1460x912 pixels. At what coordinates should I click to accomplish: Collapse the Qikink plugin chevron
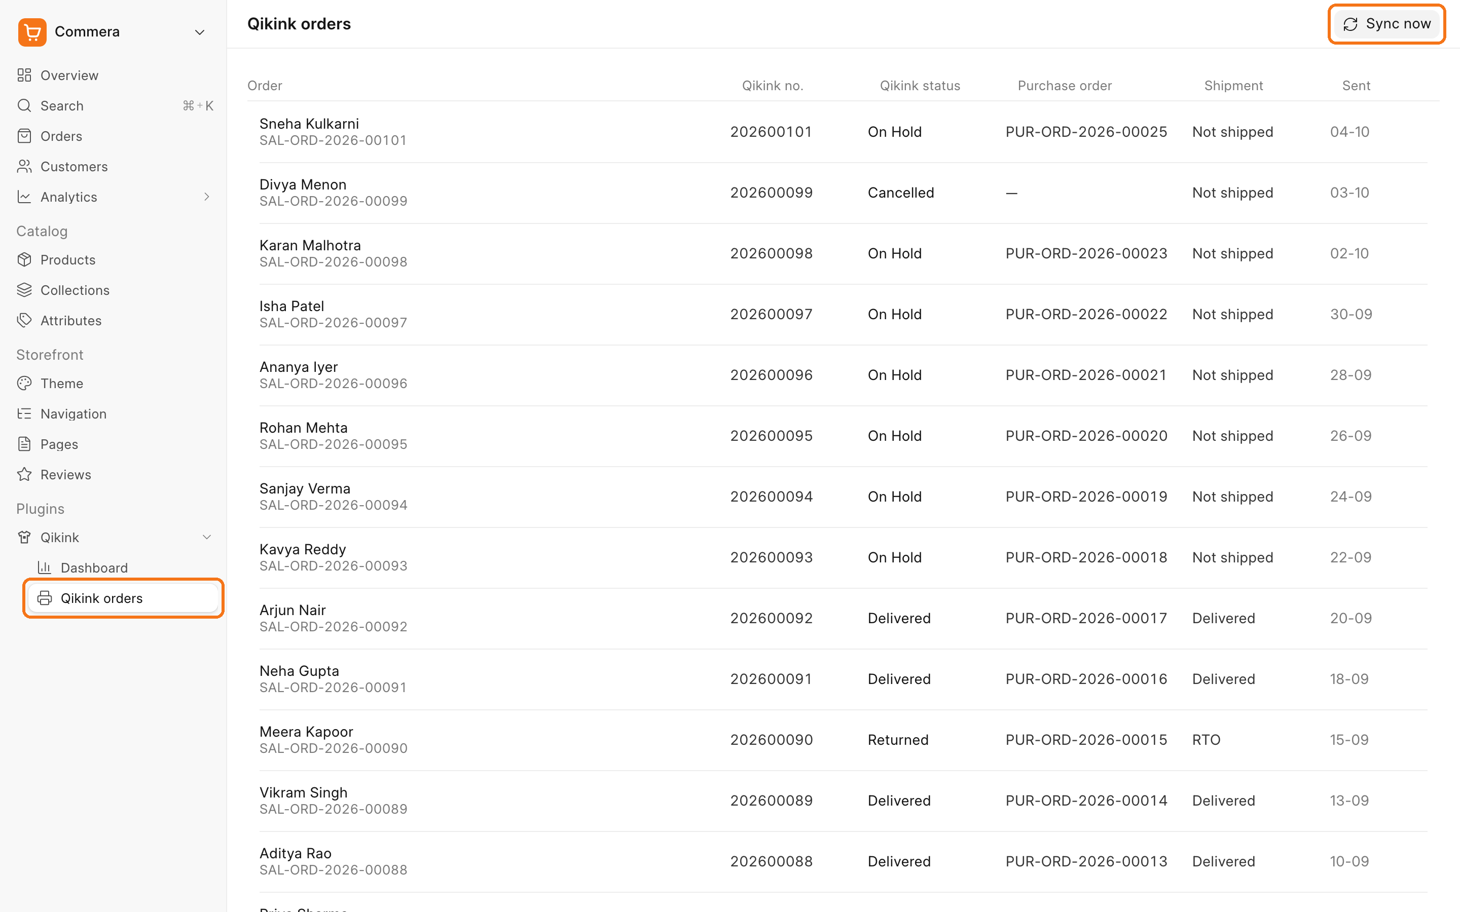pyautogui.click(x=207, y=538)
